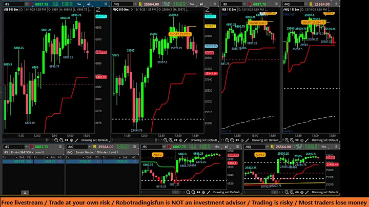Screen dimensions: 369x207
Task: Toggle auto-scale icon beside /ES 5m price axis
Action: pos(98,10)
